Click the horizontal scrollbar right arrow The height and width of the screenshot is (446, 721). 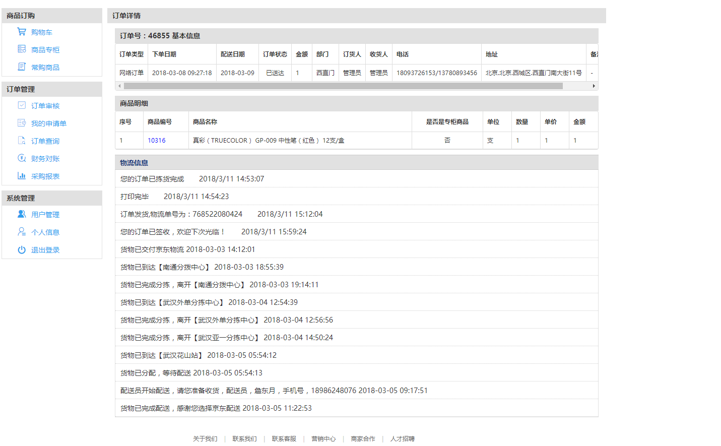594,86
